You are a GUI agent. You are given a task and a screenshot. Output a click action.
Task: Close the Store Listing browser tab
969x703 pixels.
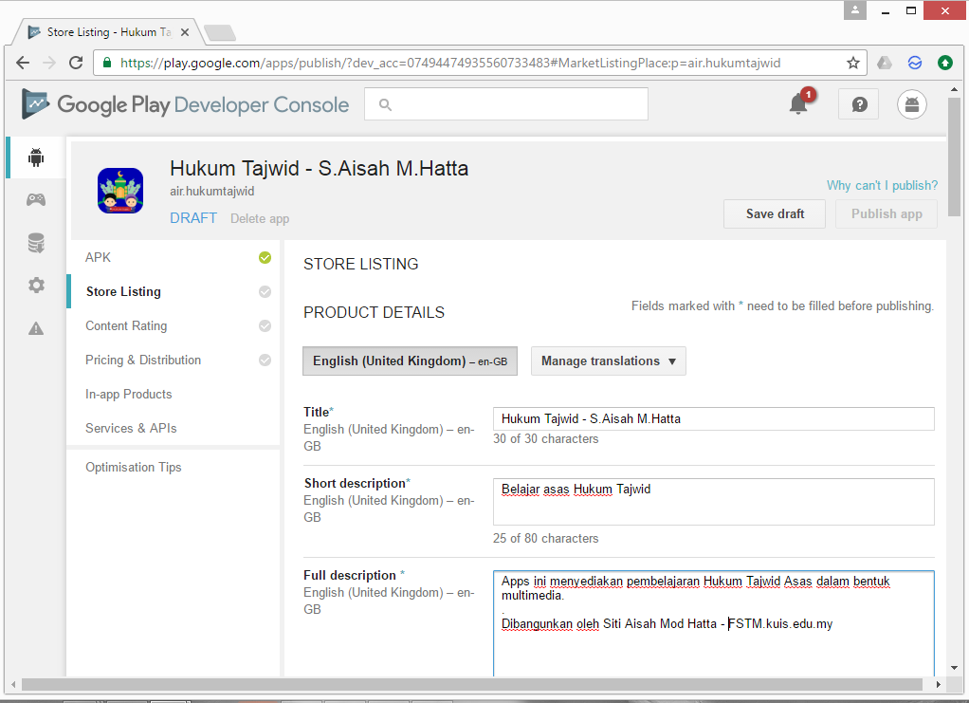tap(184, 32)
